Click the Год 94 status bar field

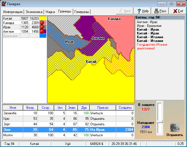(x=10, y=144)
